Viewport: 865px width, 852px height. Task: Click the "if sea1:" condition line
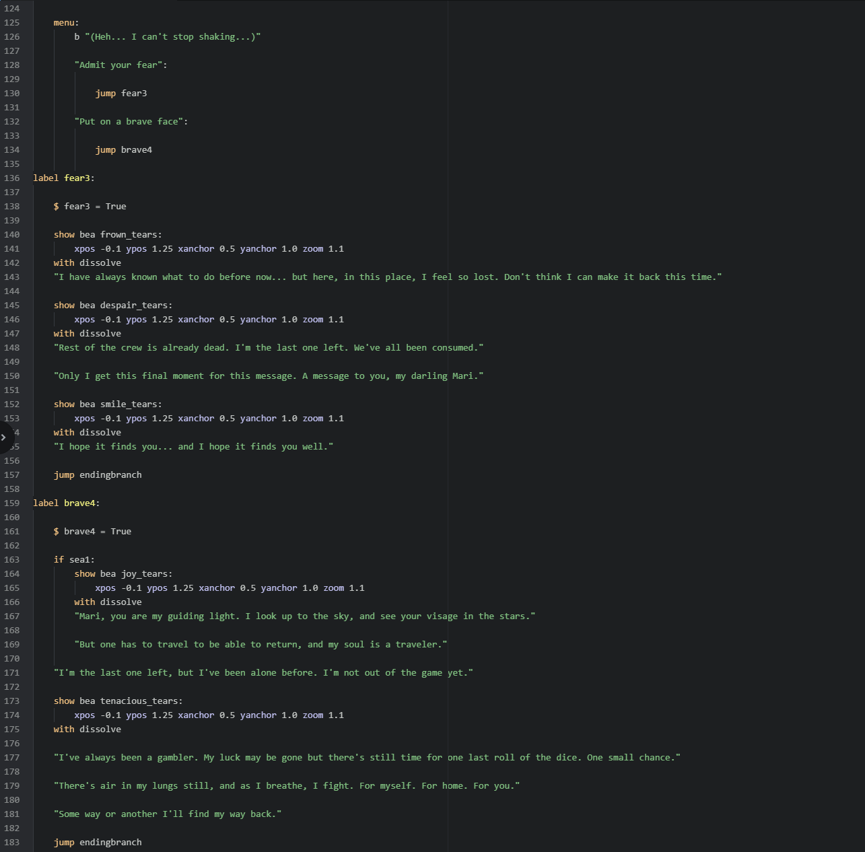tap(74, 560)
